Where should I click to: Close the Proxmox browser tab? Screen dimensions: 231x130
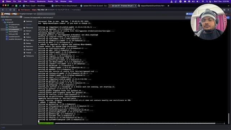(136, 6)
